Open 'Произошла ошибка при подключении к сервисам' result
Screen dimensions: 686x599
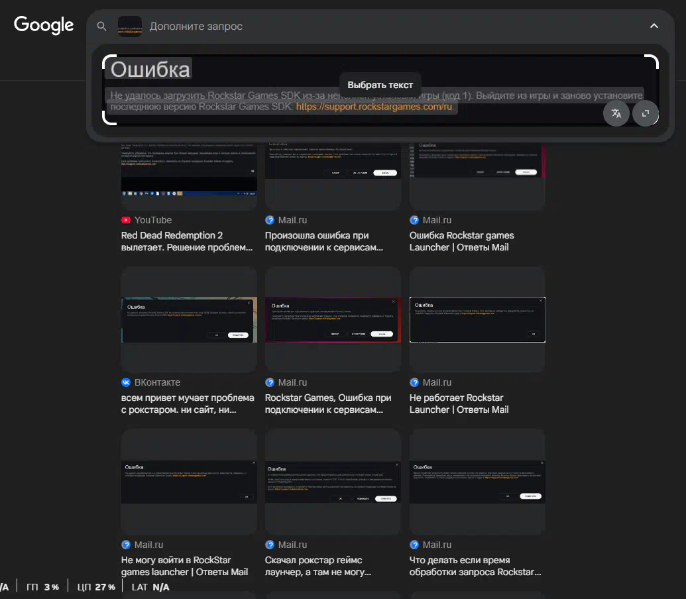point(324,241)
